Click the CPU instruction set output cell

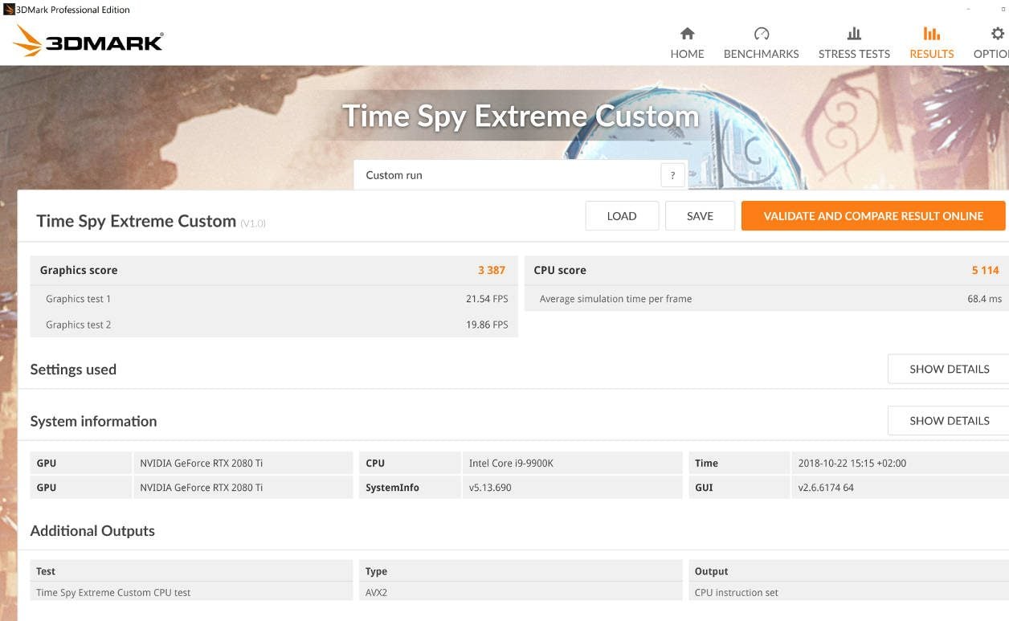[849, 593]
